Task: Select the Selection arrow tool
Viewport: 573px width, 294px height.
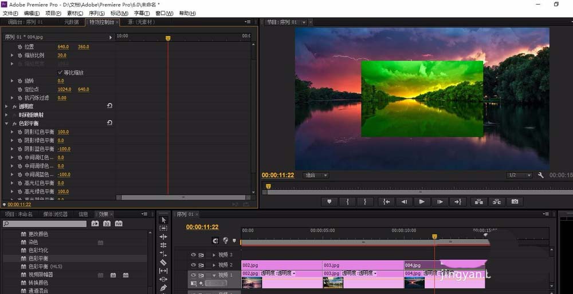Action: tap(163, 220)
